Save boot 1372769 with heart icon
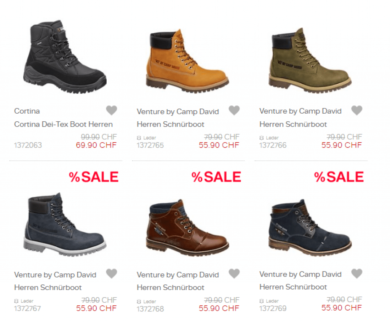Image resolution: width=390 pixels, height=322 pixels. click(x=356, y=274)
